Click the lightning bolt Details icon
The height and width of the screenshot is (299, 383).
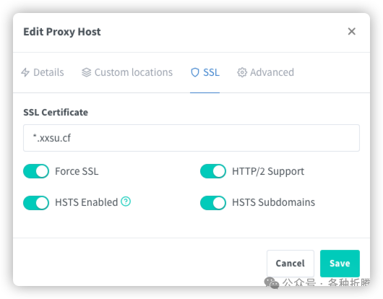[25, 72]
